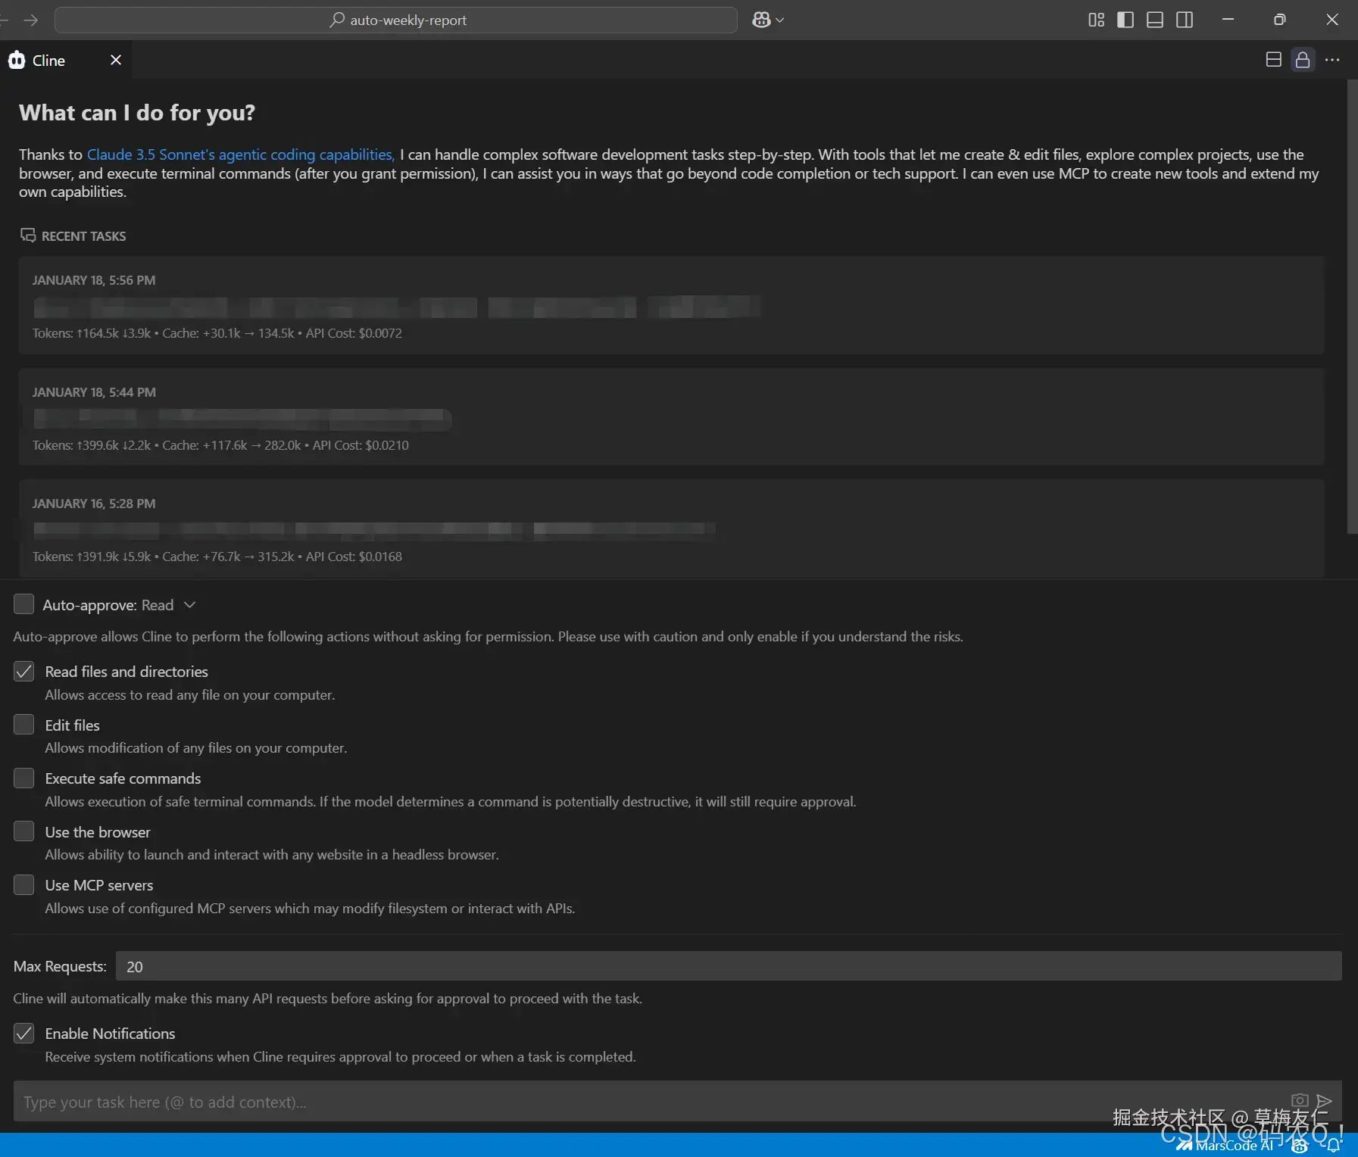Click the auto-weekly-report search box

click(x=396, y=20)
